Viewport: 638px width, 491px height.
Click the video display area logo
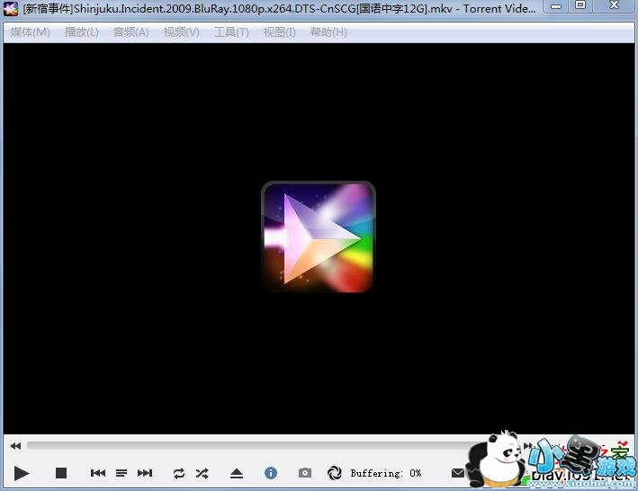319,237
